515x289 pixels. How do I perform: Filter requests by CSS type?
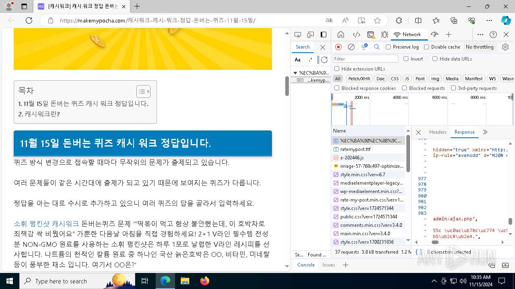[395, 79]
